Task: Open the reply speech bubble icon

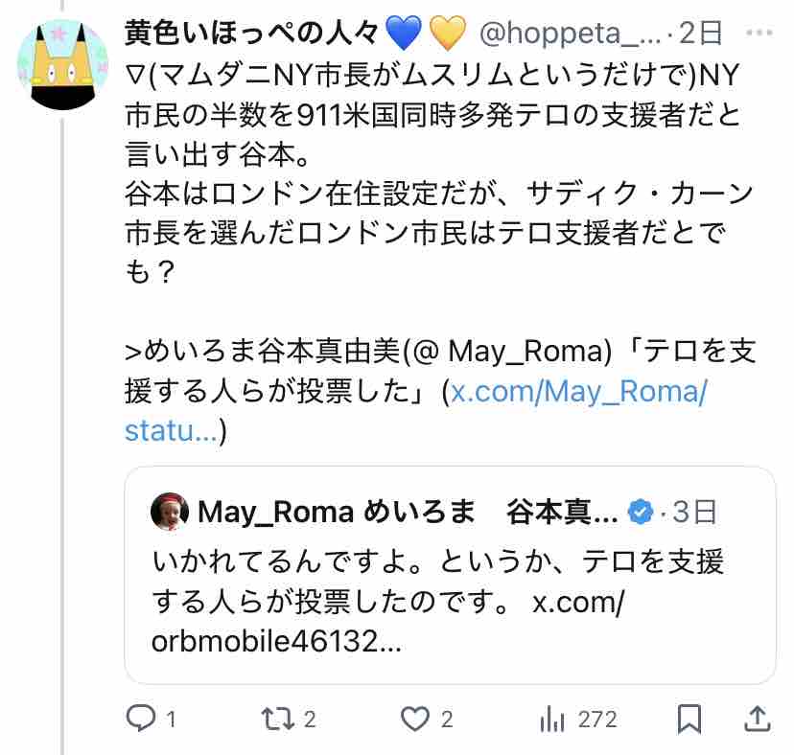Action: coord(141,718)
